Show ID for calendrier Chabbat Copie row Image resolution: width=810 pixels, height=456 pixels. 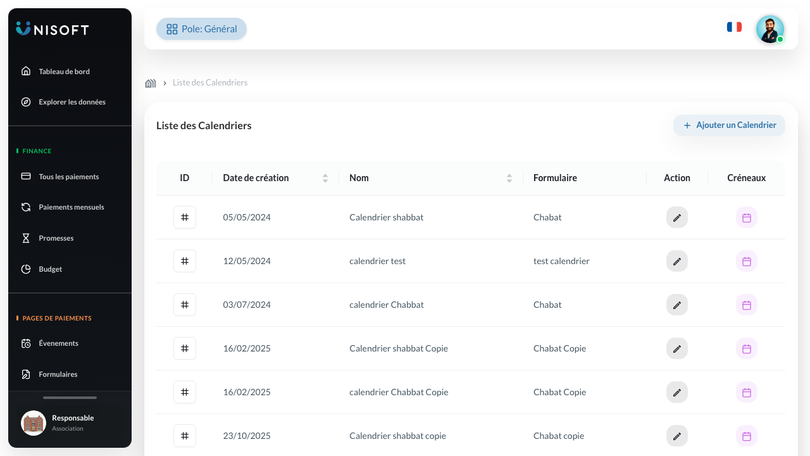click(x=185, y=392)
